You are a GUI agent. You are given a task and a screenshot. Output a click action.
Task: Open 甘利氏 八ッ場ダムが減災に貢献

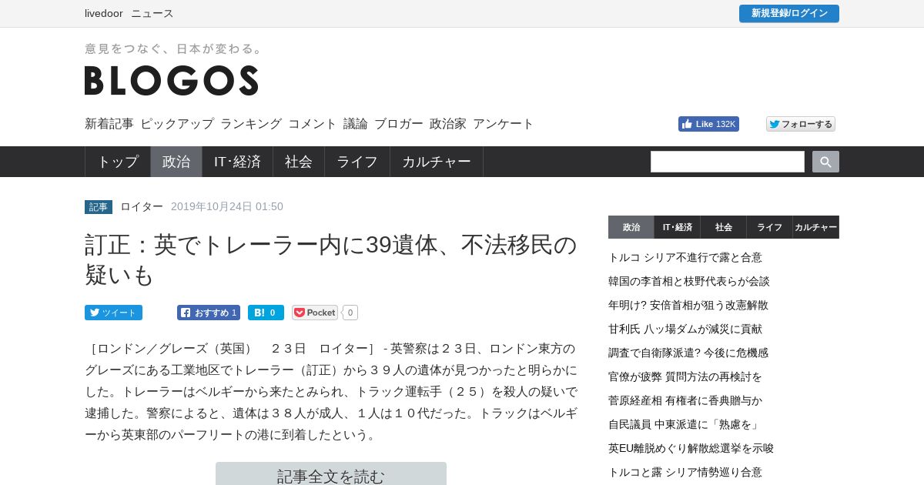point(685,329)
